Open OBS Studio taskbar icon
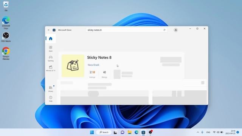The height and width of the screenshot is (136, 242). point(150,132)
